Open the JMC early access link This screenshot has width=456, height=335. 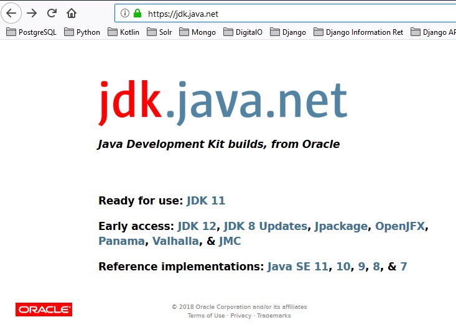(x=230, y=241)
